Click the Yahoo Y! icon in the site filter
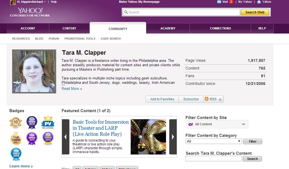Screen dimensions: 289x169 point(191,124)
